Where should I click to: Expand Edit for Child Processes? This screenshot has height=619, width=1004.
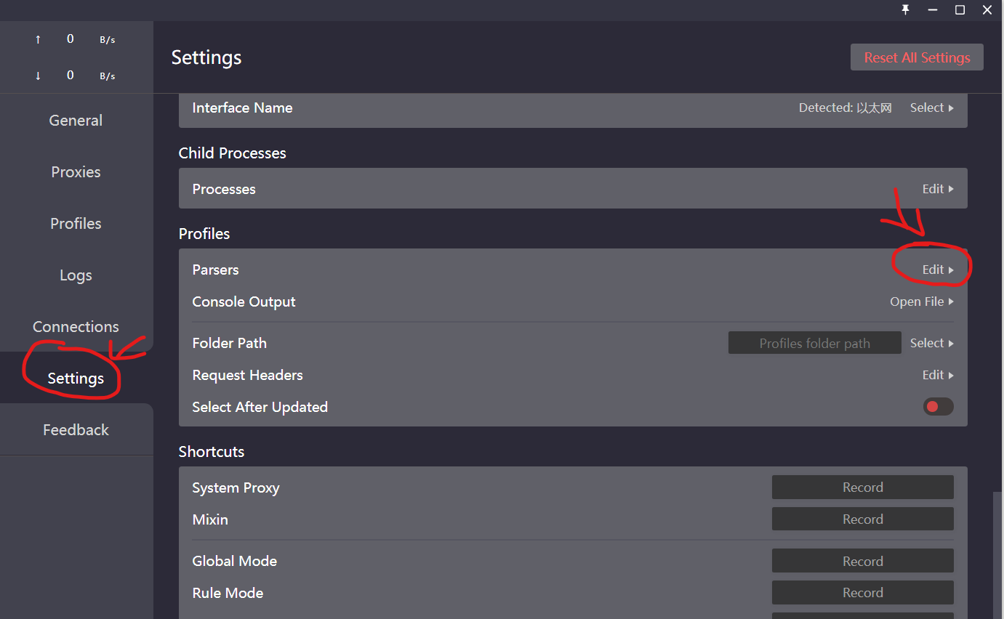click(x=938, y=189)
